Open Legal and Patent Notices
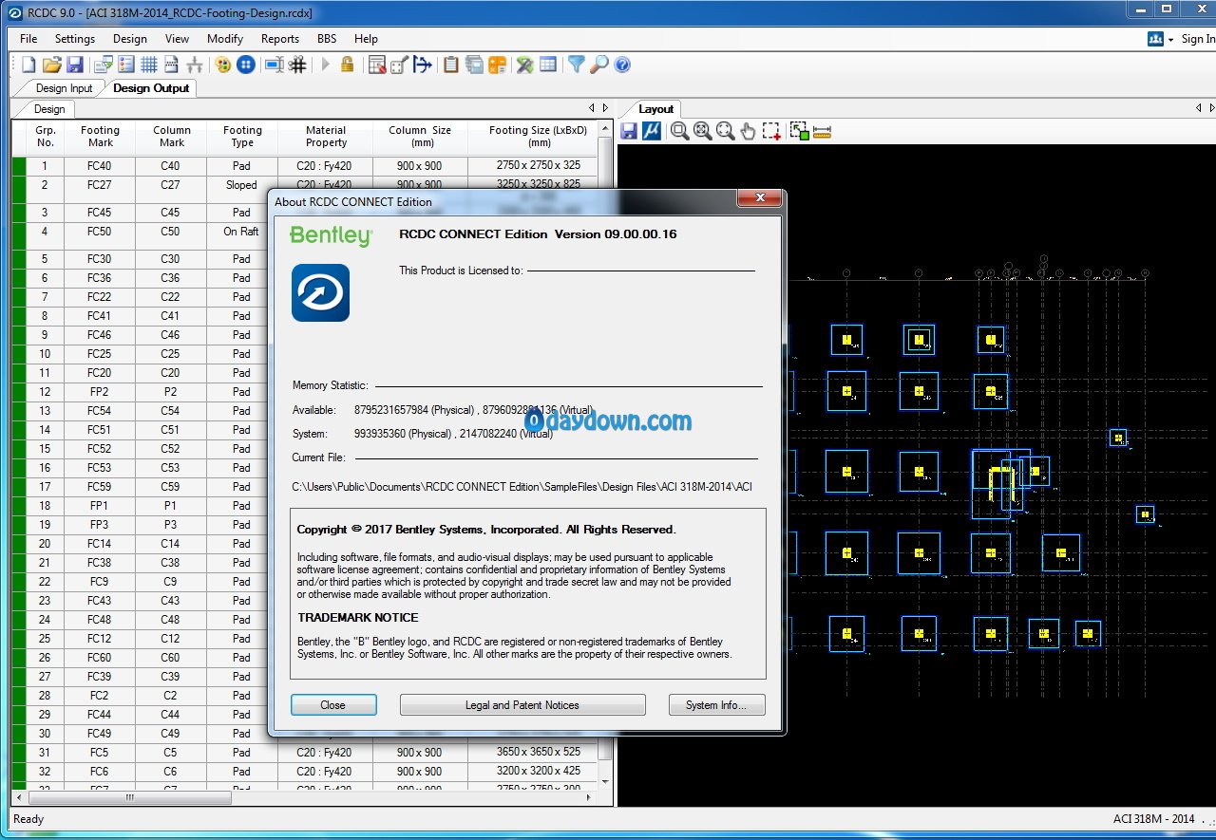The width and height of the screenshot is (1216, 840). (x=522, y=705)
